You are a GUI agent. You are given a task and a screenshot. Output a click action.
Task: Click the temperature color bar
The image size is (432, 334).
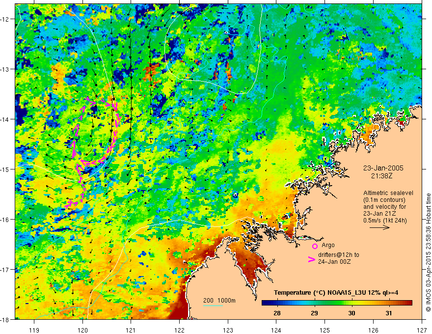[x=337, y=303]
